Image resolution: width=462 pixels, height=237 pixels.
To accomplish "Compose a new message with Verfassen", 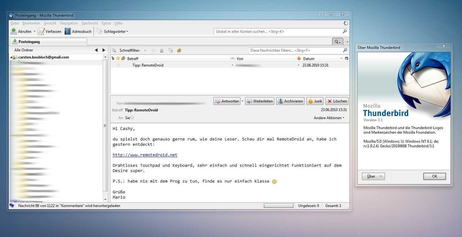I will 49,31.
